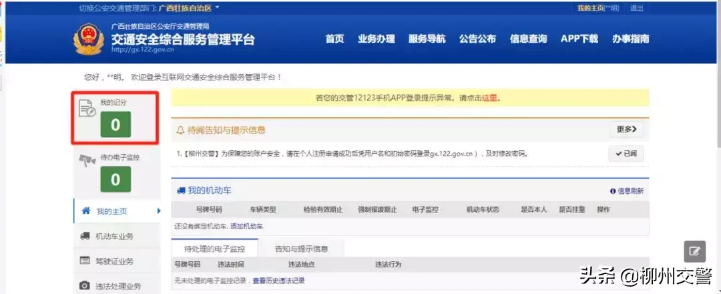Open APP下载 navigation item
Viewport: 721px width, 294px height.
(x=579, y=39)
